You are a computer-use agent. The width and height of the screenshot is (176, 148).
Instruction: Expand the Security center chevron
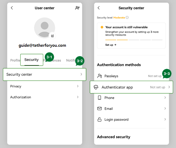[x=81, y=74]
